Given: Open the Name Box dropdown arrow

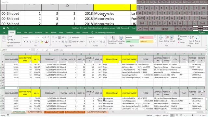Looking at the screenshot, I should (x=30, y=50).
